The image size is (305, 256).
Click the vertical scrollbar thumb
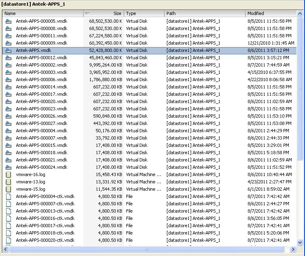point(300,88)
